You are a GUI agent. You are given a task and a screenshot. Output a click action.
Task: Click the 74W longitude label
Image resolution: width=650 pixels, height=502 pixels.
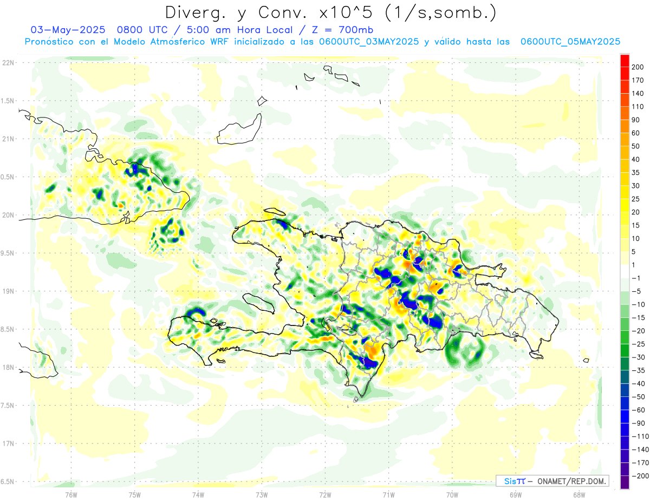pyautogui.click(x=198, y=494)
